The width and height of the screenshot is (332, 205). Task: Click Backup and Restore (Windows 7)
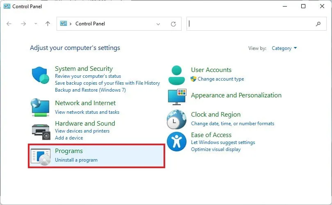90,90
